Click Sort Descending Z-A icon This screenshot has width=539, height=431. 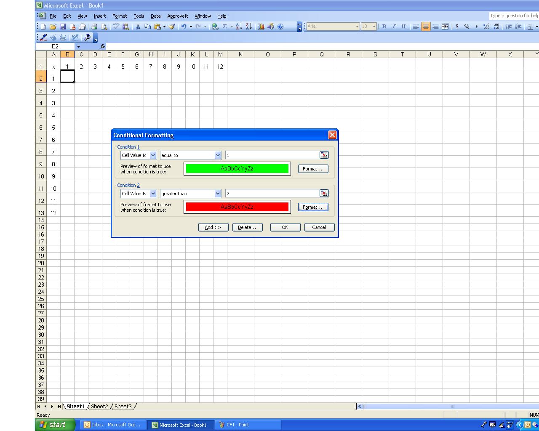[249, 27]
